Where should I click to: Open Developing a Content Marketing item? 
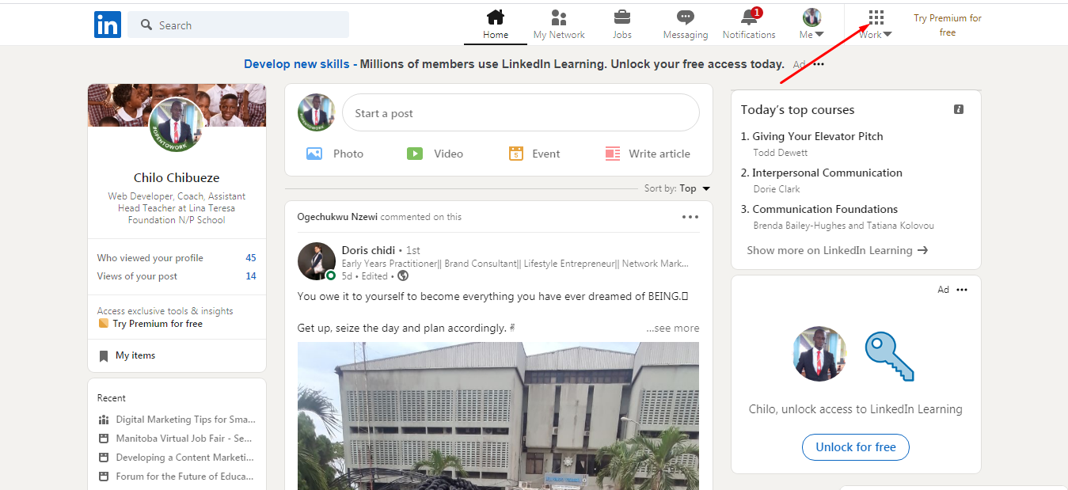coord(177,458)
